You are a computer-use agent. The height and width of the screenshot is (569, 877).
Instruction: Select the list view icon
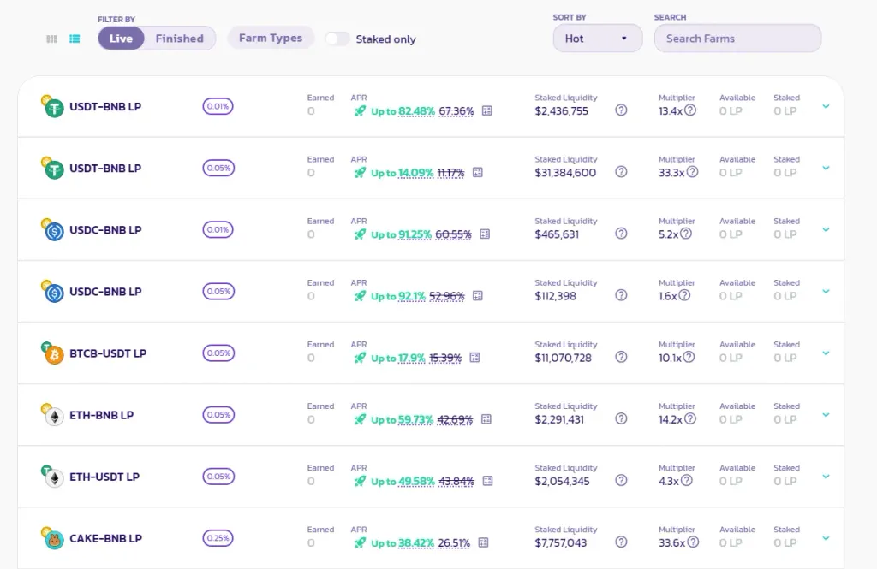[75, 39]
